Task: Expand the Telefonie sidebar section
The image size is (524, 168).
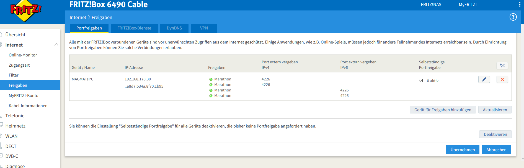Action: [15, 116]
